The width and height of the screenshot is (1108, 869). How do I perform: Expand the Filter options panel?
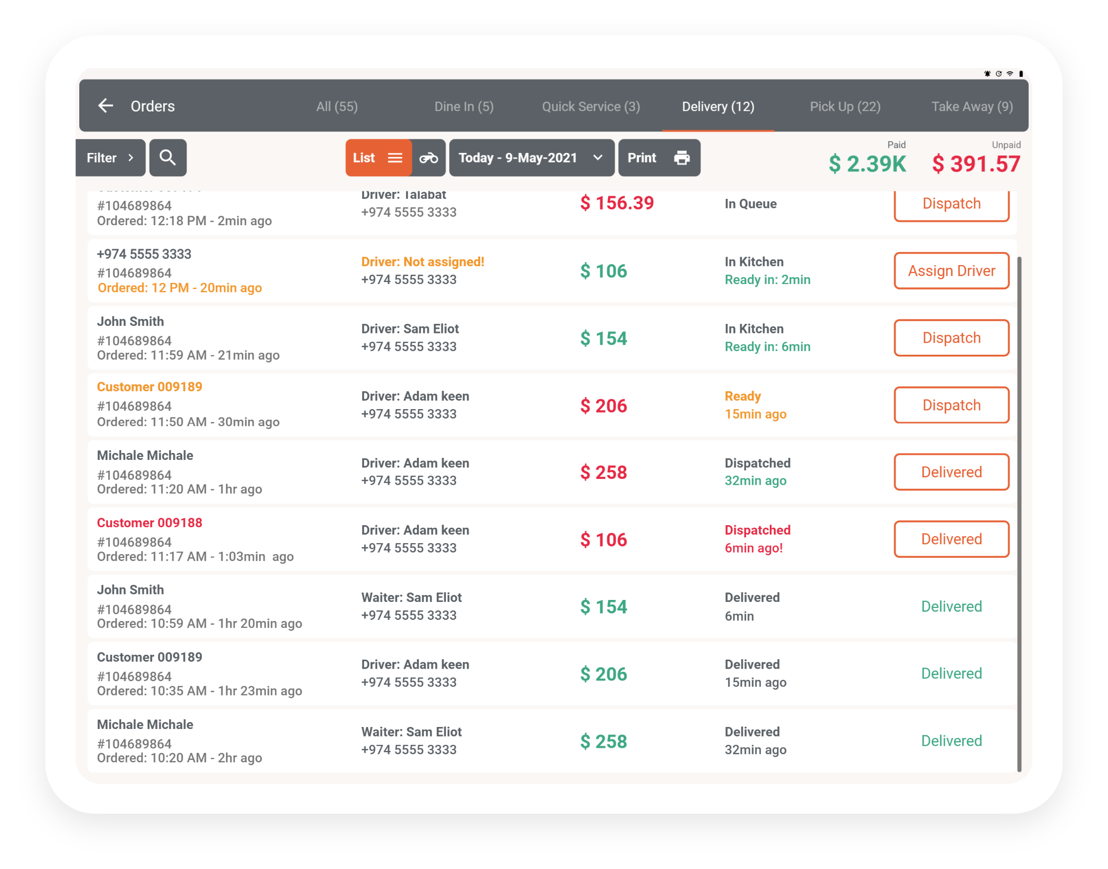110,158
